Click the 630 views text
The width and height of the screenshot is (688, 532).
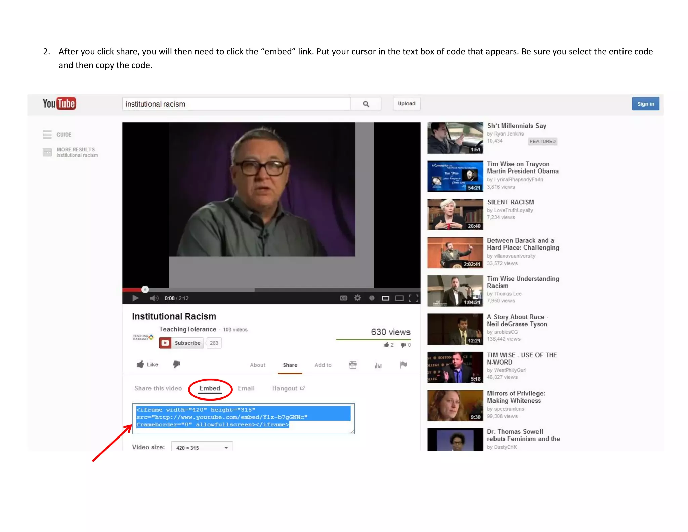390,332
